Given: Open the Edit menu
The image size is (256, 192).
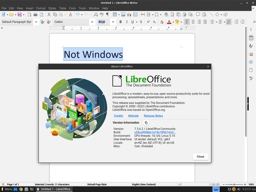Looking at the screenshot, I should tap(12, 8).
